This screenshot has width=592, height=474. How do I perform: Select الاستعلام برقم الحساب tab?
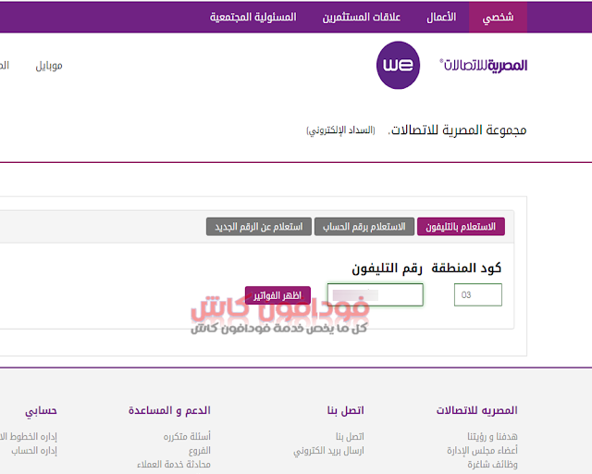(364, 227)
